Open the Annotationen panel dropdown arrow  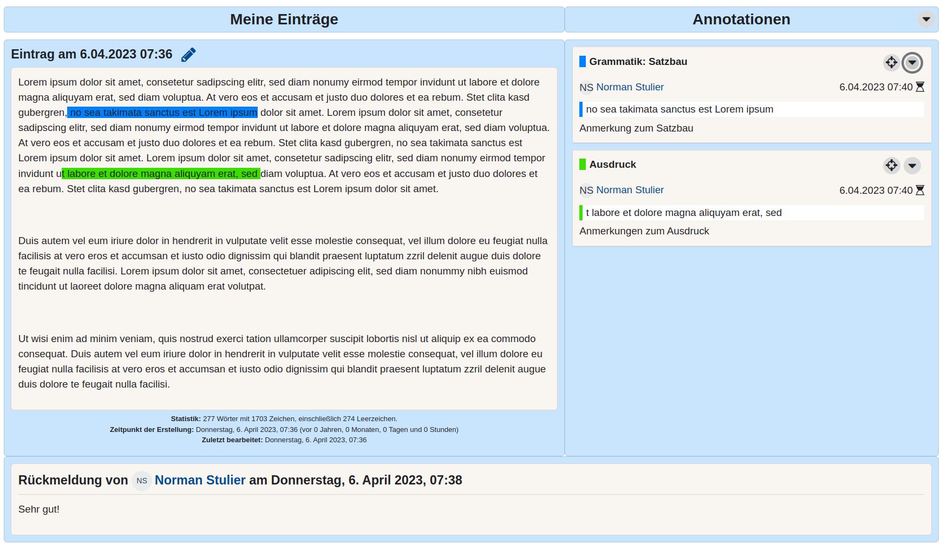click(x=926, y=19)
